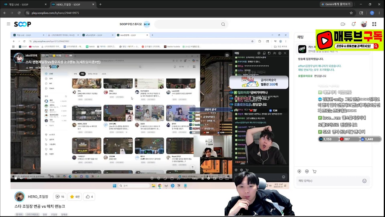This screenshot has width=385, height=217.
Task: Open the shopping cart icon below chat
Action: tap(314, 171)
